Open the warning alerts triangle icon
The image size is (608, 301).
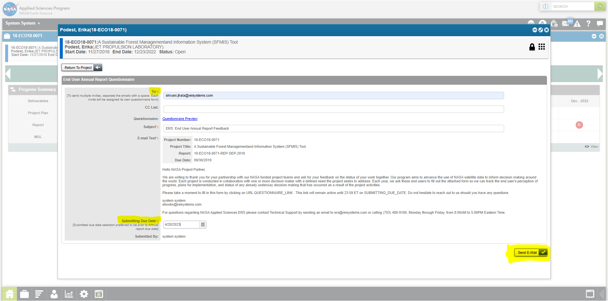point(577,24)
